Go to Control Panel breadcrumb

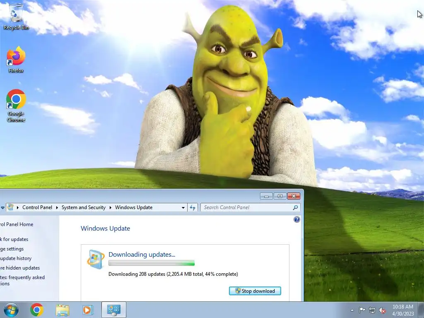37,207
